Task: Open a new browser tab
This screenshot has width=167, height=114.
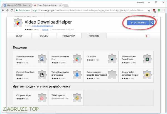Action: coord(66,6)
